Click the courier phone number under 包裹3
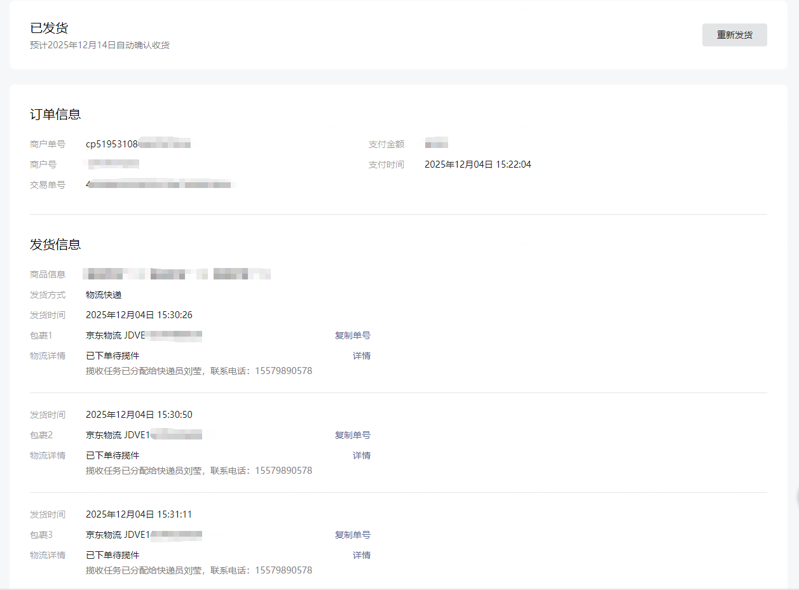 283,570
